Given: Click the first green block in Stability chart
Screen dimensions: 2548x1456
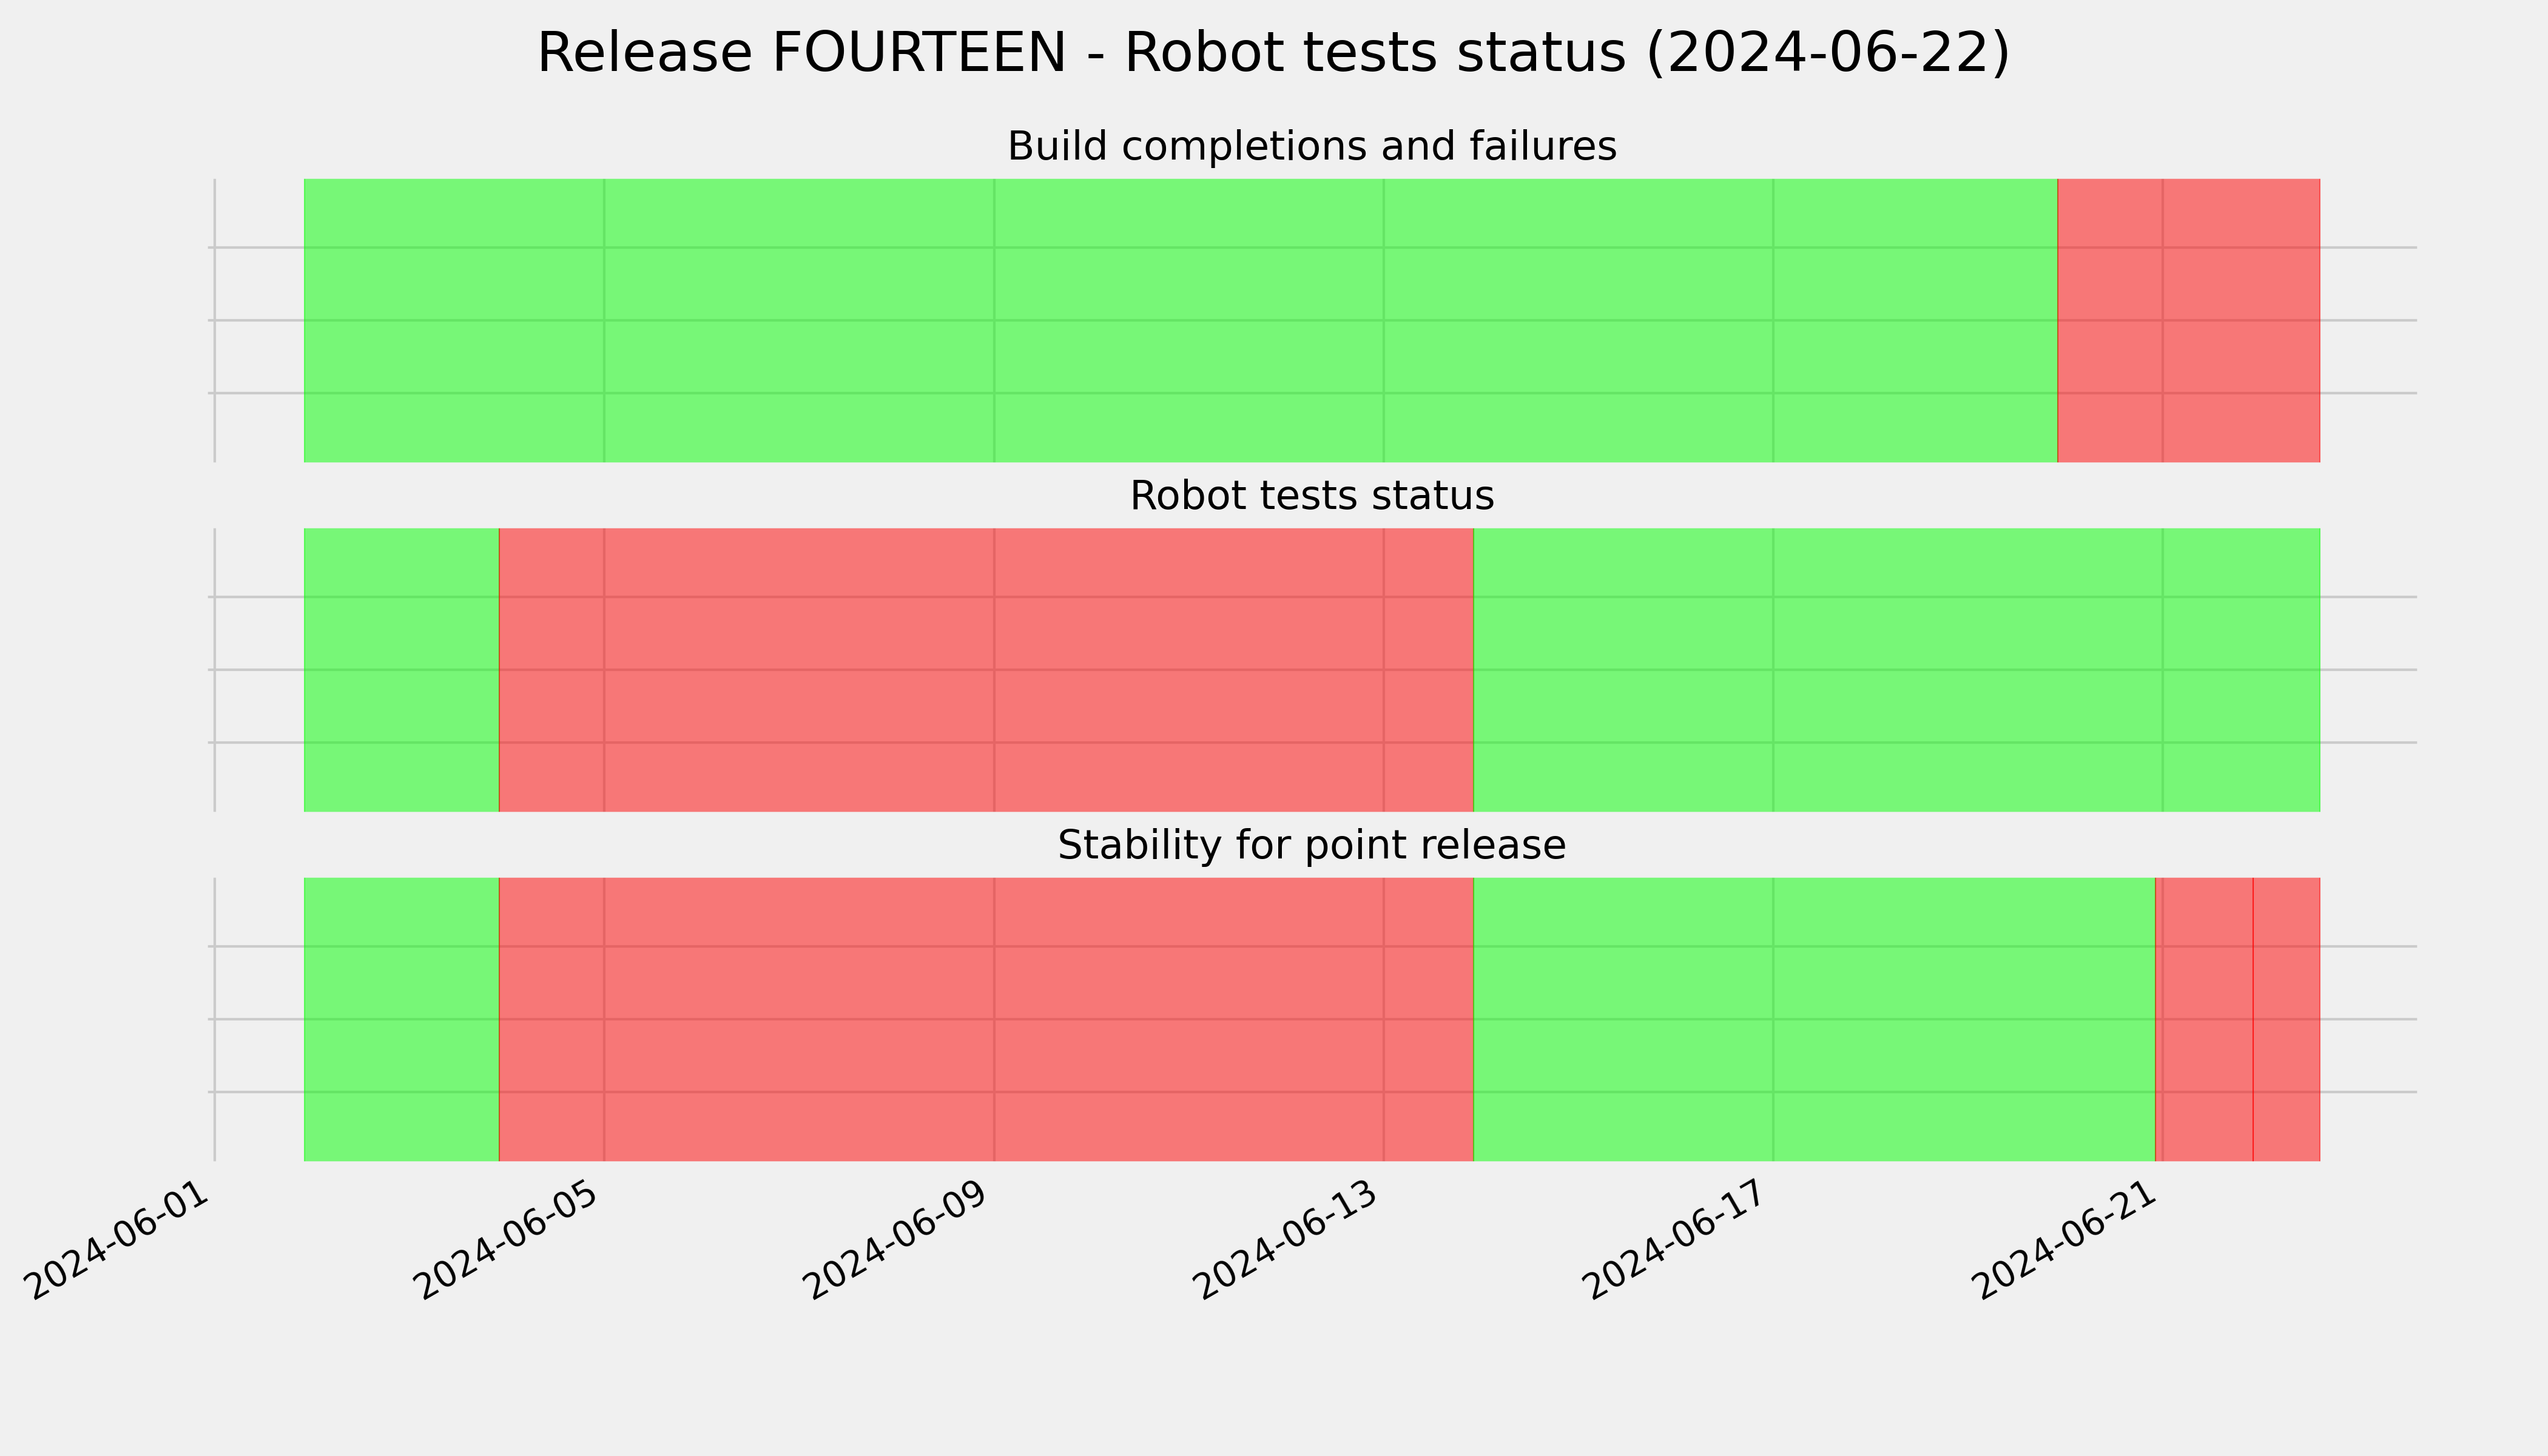Looking at the screenshot, I should pos(401,1019).
